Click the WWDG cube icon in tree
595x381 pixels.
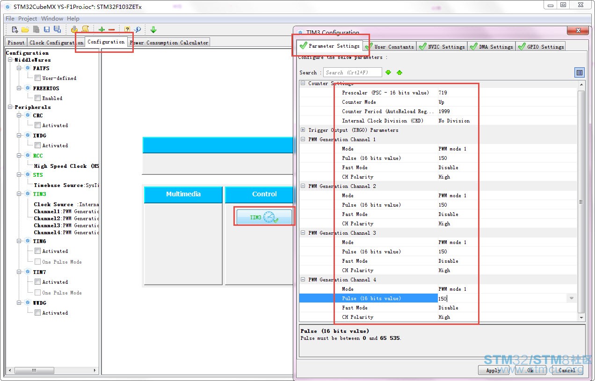(x=28, y=303)
